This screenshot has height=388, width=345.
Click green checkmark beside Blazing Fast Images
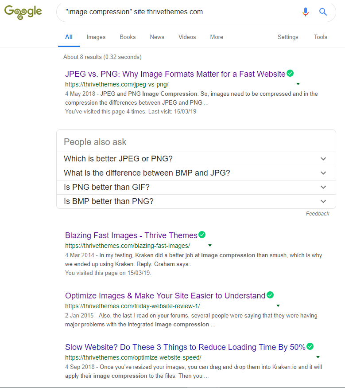pyautogui.click(x=202, y=235)
